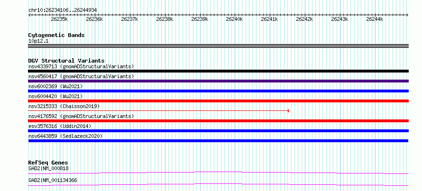Click the black nsv4339713 variant bar
Screen dimensions: 422x191
218,71
